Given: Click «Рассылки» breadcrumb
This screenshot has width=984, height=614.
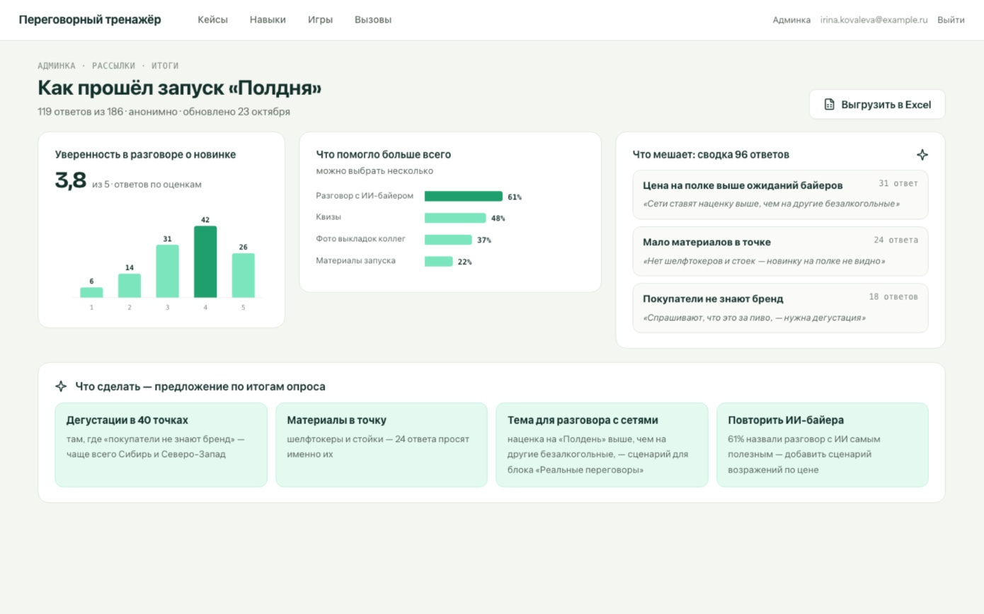Looking at the screenshot, I should (113, 66).
